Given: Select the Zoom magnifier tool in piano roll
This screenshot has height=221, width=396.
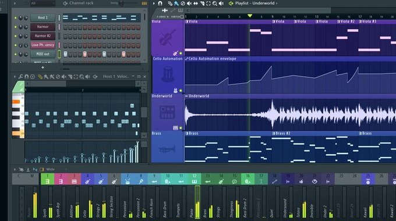Looking at the screenshot, I should tap(82, 76).
